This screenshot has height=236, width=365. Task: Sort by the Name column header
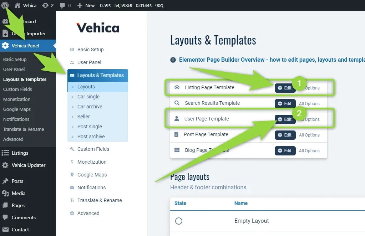pos(241,203)
